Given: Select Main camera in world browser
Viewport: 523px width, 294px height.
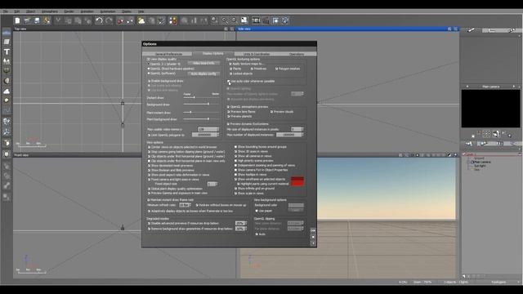Looking at the screenshot, I should click(482, 162).
